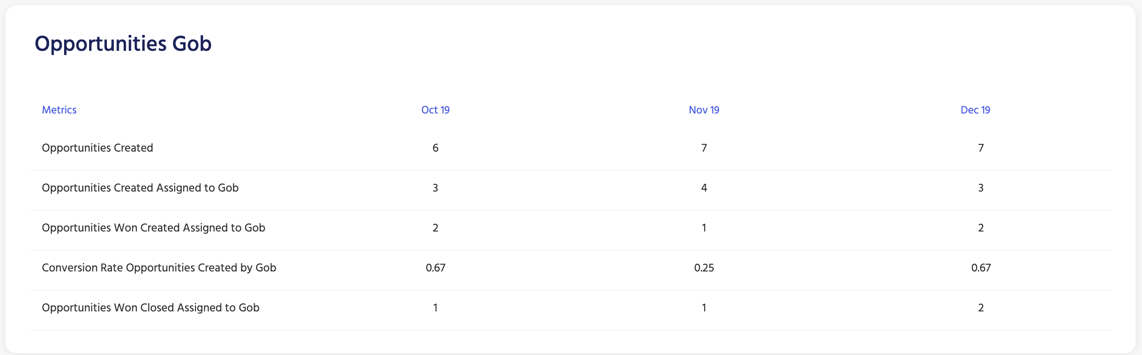The width and height of the screenshot is (1142, 355).
Task: Select Opportunities Won Closed Assigned to Gob
Action: click(150, 308)
